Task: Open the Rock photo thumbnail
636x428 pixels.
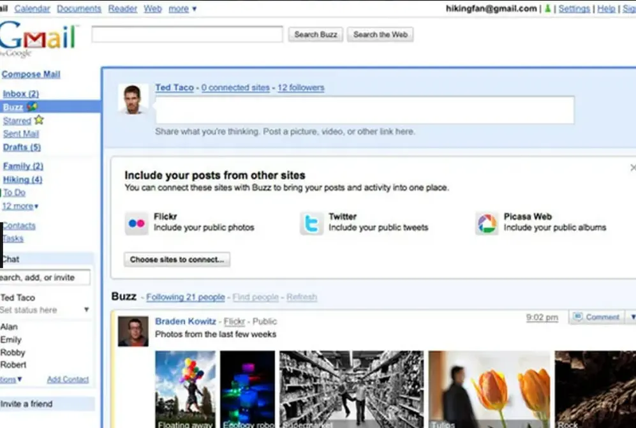Action: (595, 390)
